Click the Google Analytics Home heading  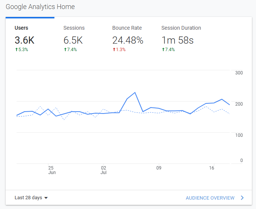(40, 7)
